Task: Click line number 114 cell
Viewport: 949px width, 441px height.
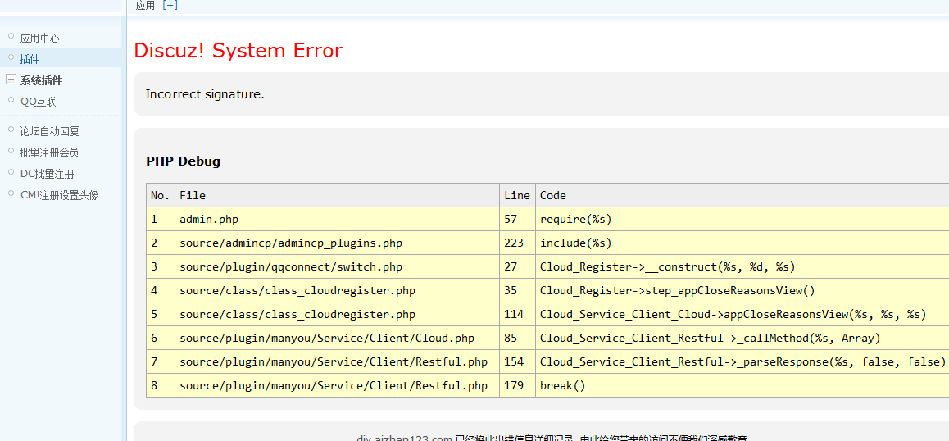Action: (517, 314)
